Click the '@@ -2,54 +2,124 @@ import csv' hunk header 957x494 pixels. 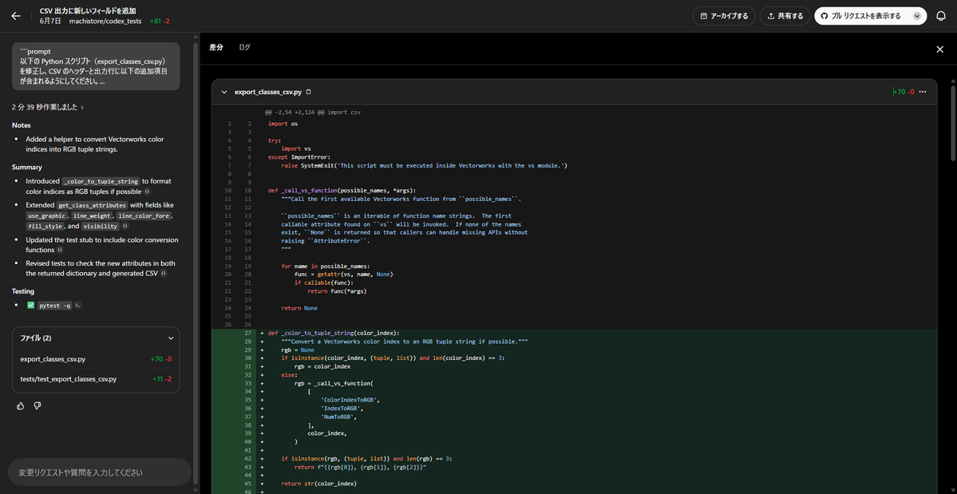313,113
